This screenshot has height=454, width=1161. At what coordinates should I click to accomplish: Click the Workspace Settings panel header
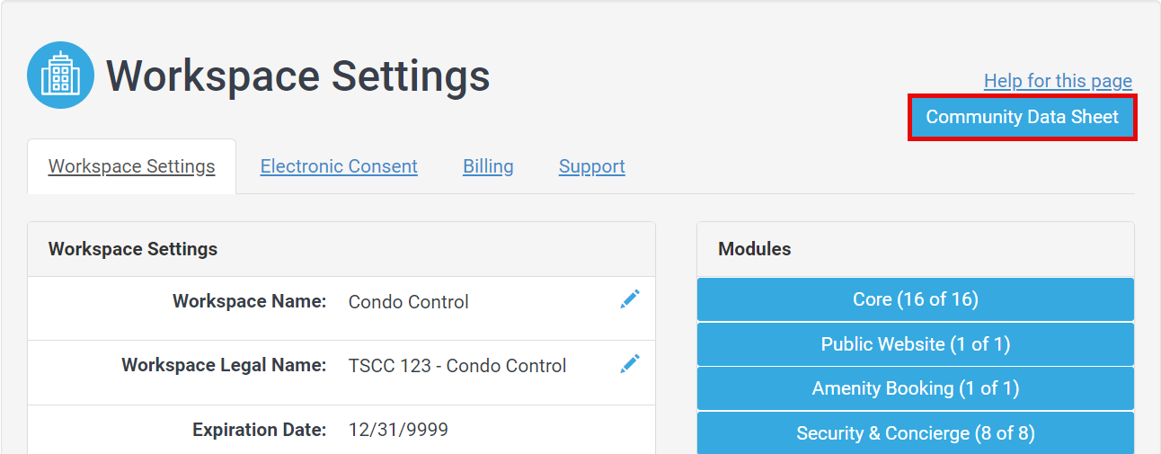click(x=341, y=249)
